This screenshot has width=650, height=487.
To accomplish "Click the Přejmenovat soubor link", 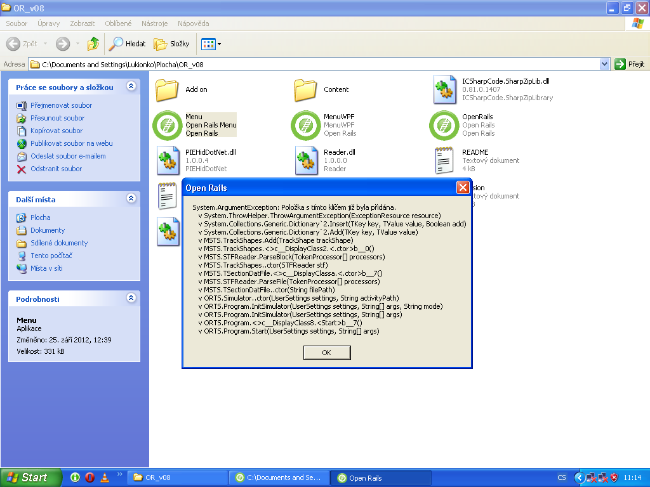I will 61,105.
